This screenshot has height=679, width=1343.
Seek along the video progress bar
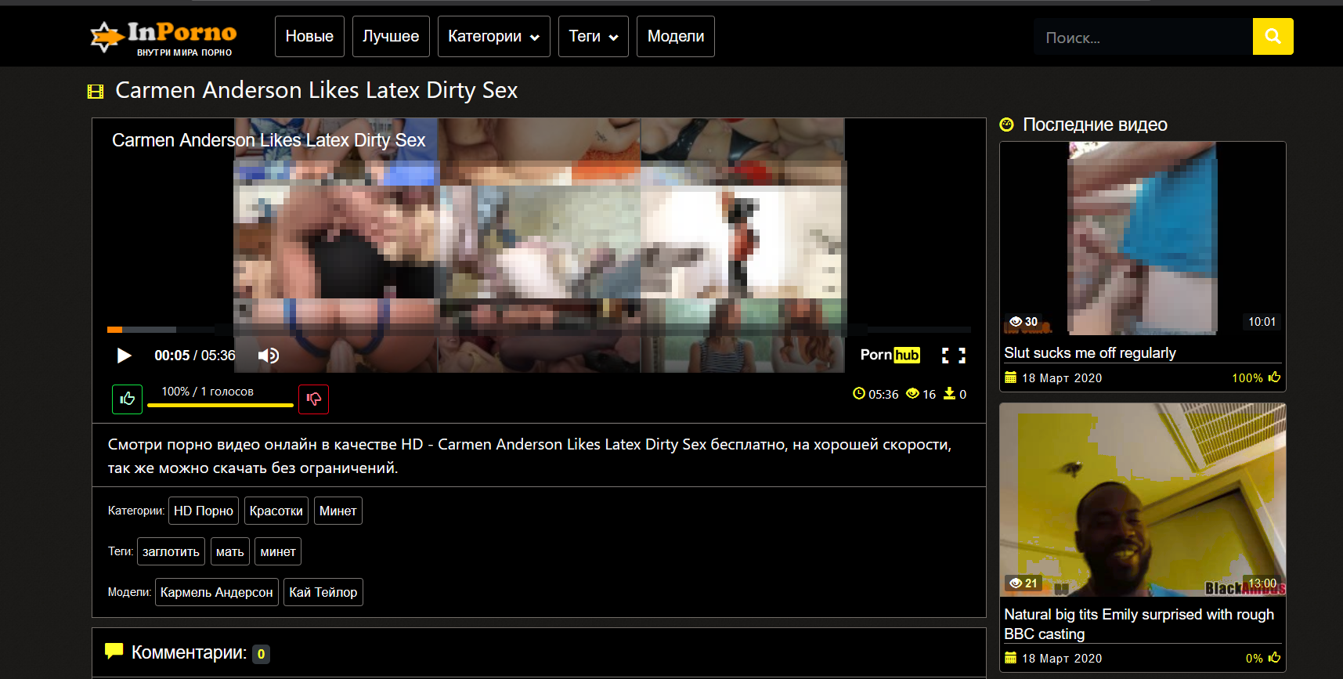539,330
